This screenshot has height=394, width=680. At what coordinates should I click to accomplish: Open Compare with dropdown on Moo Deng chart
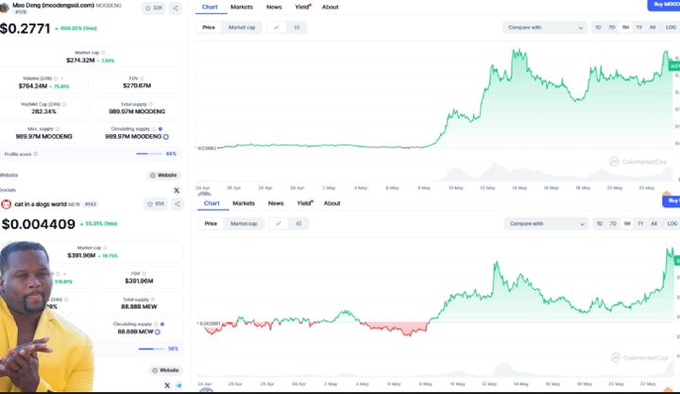545,27
